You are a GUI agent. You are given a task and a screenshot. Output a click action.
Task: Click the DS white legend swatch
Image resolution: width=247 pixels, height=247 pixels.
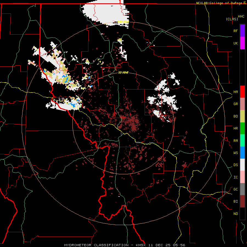coord(242,165)
